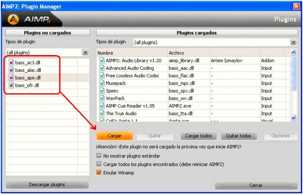
Task: Click scroll up arrow of loaded plugins list
Action: [x=293, y=52]
